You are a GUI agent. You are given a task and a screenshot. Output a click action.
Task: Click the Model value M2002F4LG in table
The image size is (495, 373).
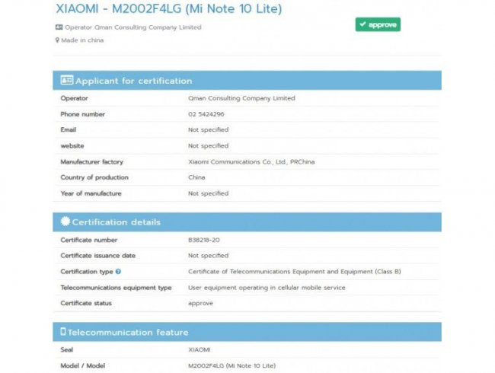tap(231, 366)
